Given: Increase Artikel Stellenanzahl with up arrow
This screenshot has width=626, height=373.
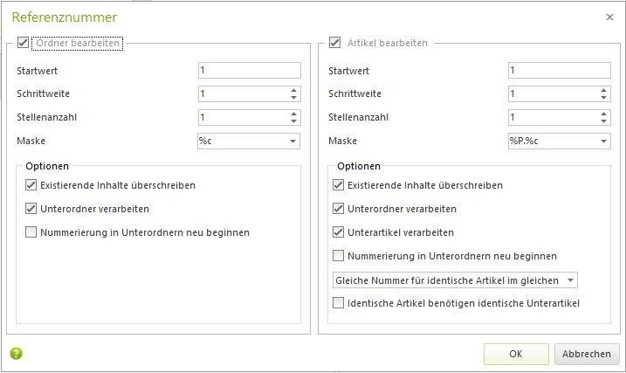Looking at the screenshot, I should coord(603,114).
